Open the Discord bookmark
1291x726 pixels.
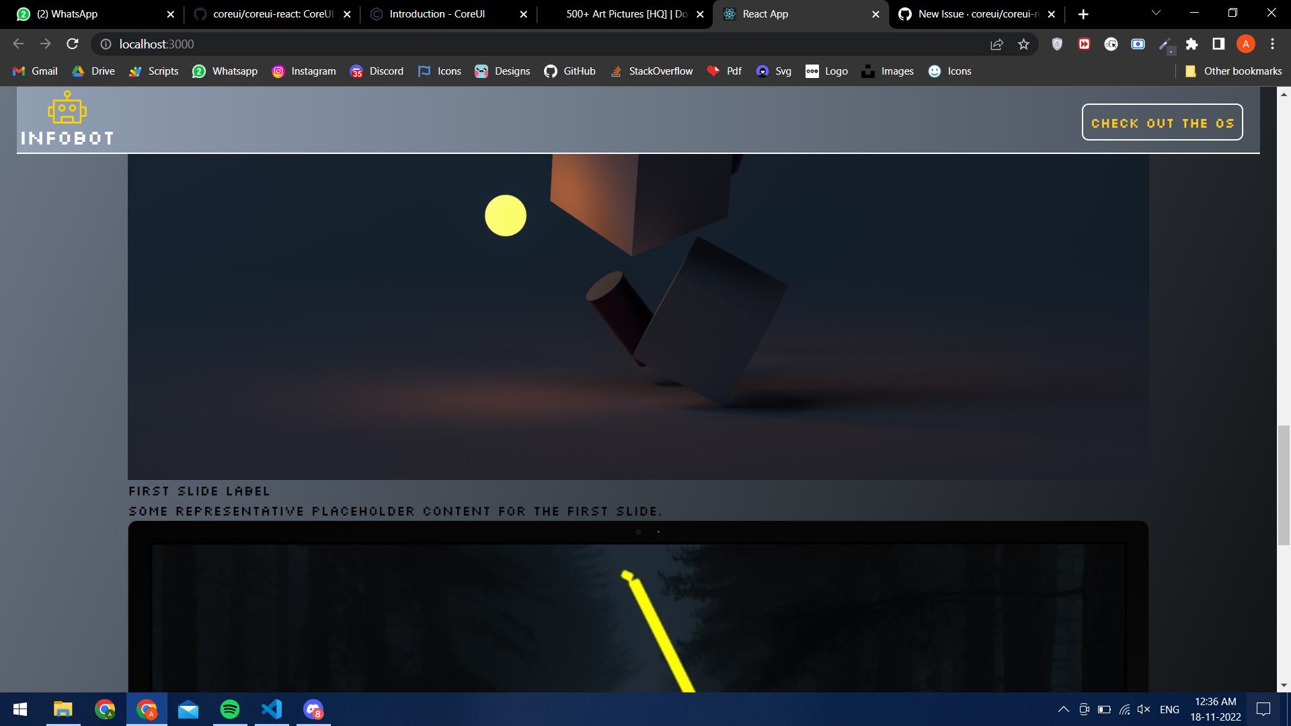coord(377,71)
